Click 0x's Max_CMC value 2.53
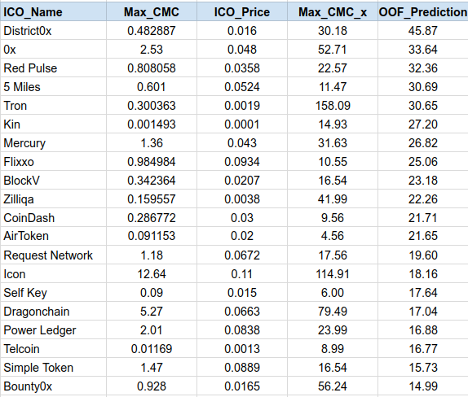 pos(152,49)
